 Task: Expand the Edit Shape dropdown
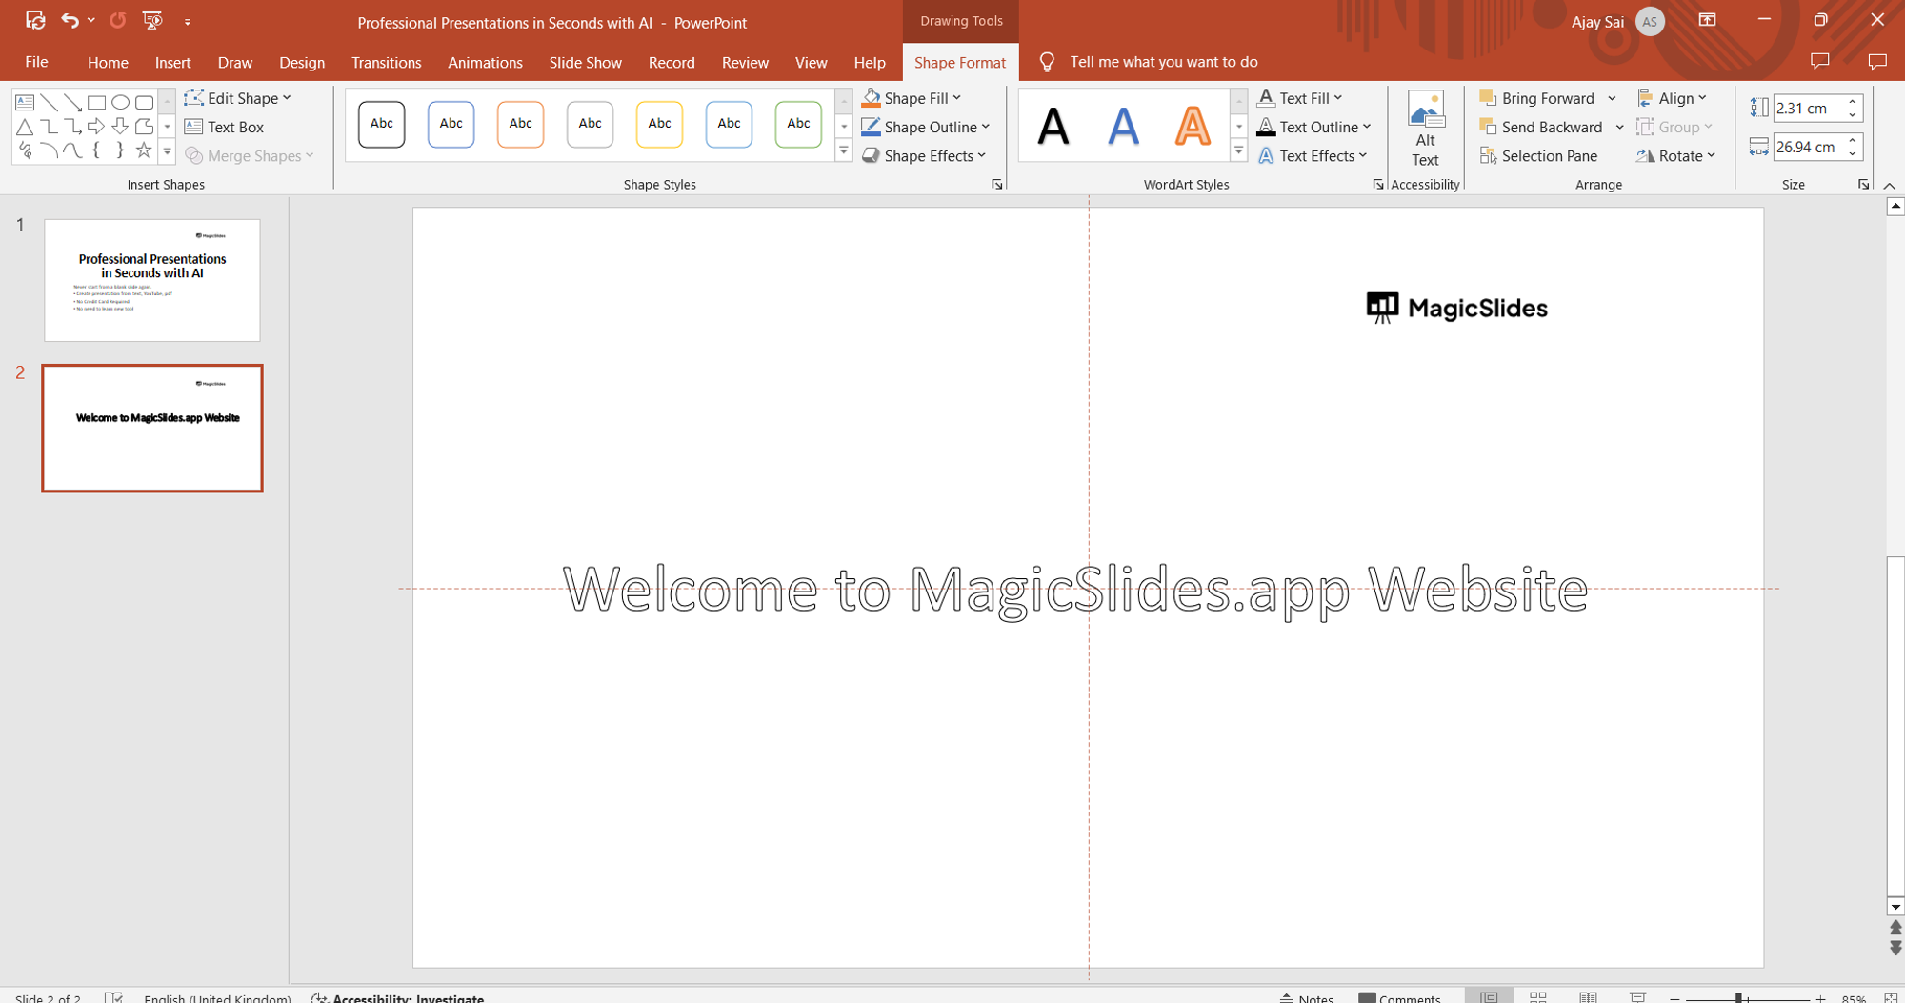pos(238,98)
